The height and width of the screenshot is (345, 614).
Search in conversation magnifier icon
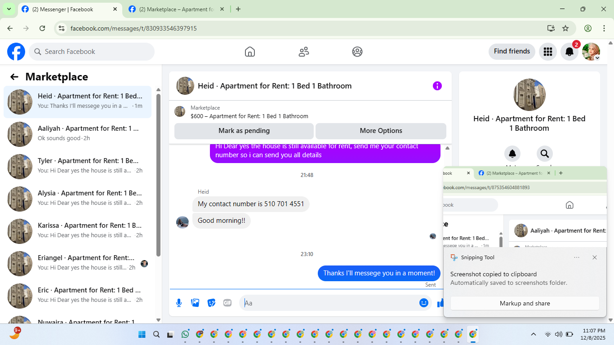tap(545, 154)
